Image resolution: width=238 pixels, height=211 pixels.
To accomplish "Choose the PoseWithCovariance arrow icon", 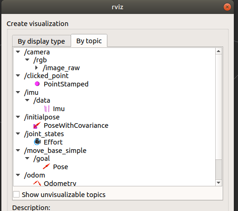I will (37, 125).
